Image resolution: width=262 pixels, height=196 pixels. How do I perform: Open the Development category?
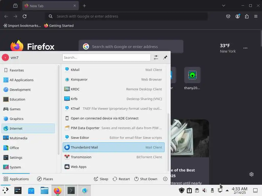pos(28,90)
